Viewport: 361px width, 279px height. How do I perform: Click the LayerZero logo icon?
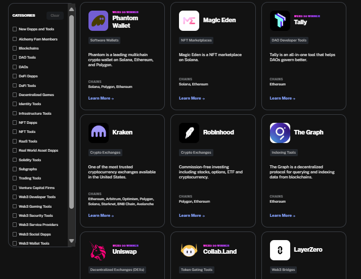[x=280, y=250]
